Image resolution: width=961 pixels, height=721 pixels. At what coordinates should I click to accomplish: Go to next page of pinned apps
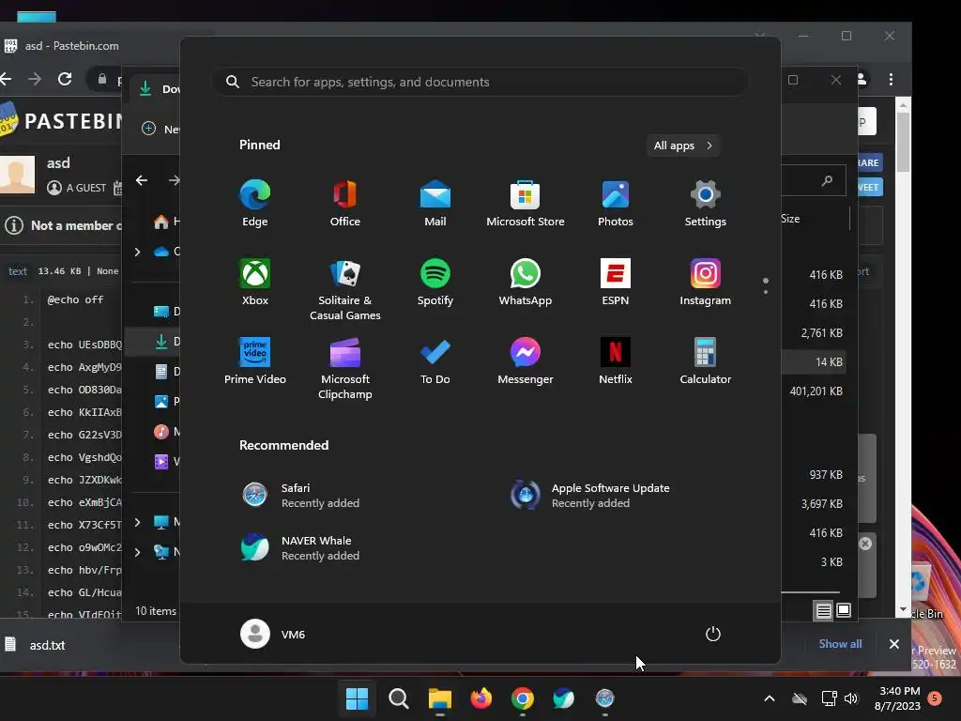(766, 292)
